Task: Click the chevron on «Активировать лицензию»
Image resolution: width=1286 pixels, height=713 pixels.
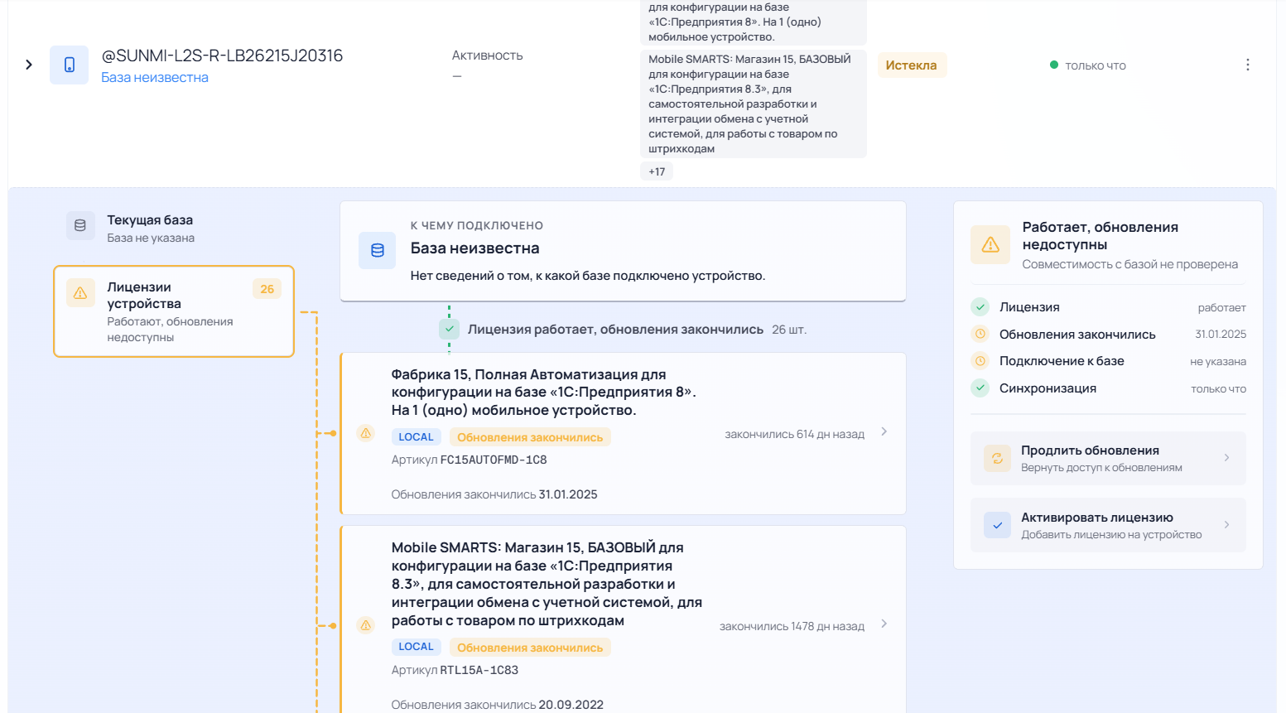Action: 1226,525
